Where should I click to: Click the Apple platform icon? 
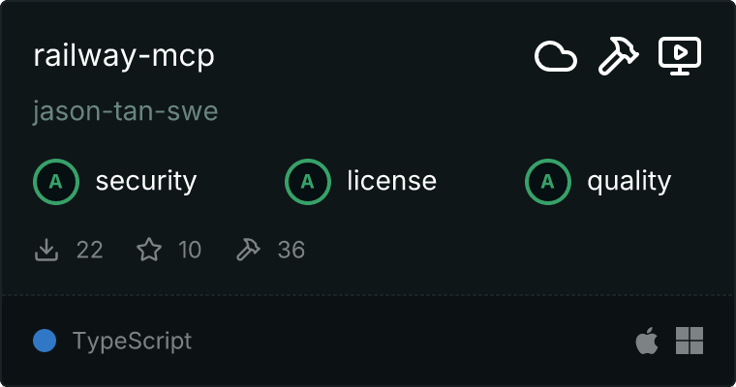click(647, 341)
